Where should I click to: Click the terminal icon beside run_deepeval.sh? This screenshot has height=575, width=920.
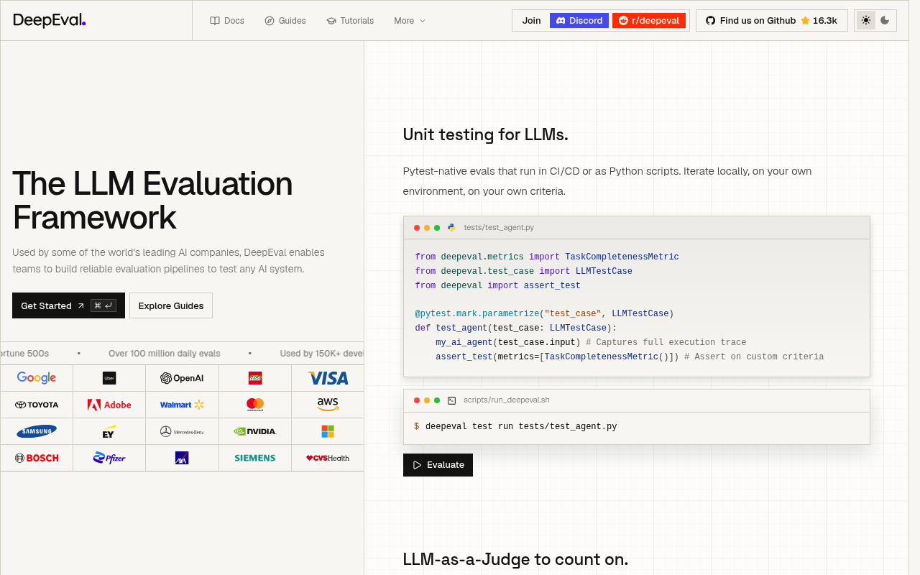(x=451, y=400)
